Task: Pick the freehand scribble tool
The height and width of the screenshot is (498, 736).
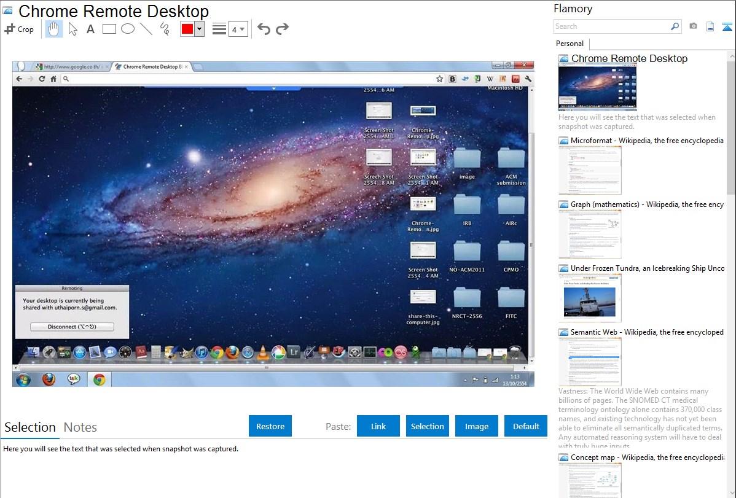Action: 165,29
